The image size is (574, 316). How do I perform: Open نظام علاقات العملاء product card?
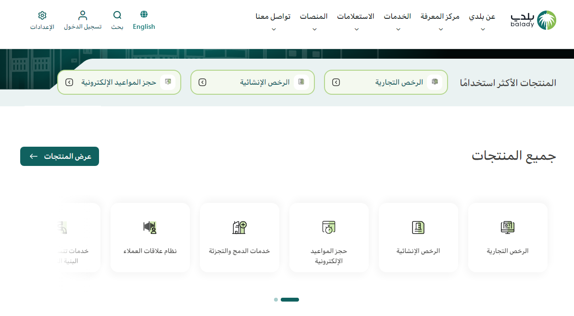coord(150,238)
